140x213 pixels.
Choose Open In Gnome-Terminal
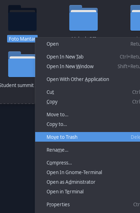(x=87, y=172)
